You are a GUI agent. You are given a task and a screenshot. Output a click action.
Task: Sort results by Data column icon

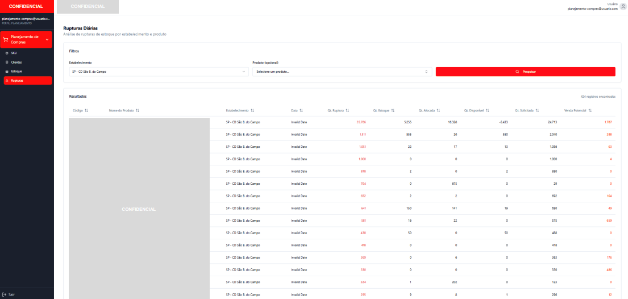[x=301, y=110]
